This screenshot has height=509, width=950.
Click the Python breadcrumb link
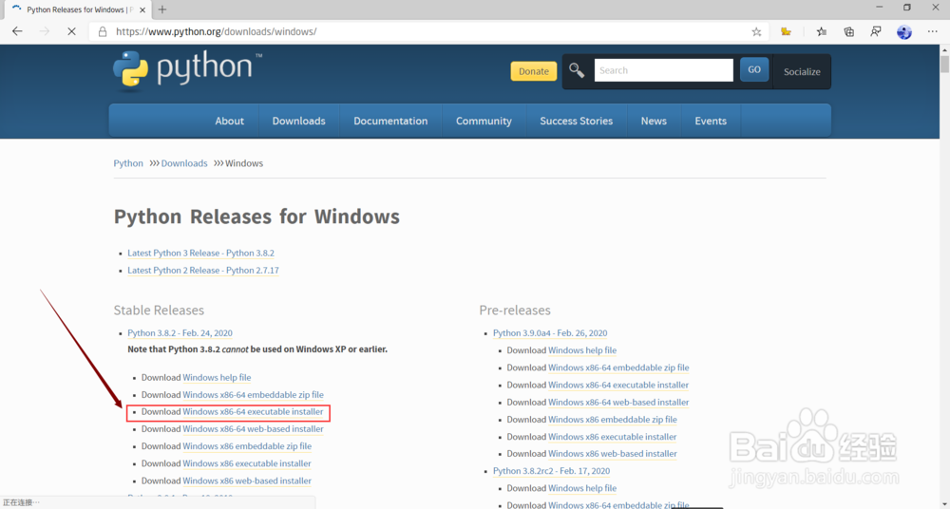(128, 163)
